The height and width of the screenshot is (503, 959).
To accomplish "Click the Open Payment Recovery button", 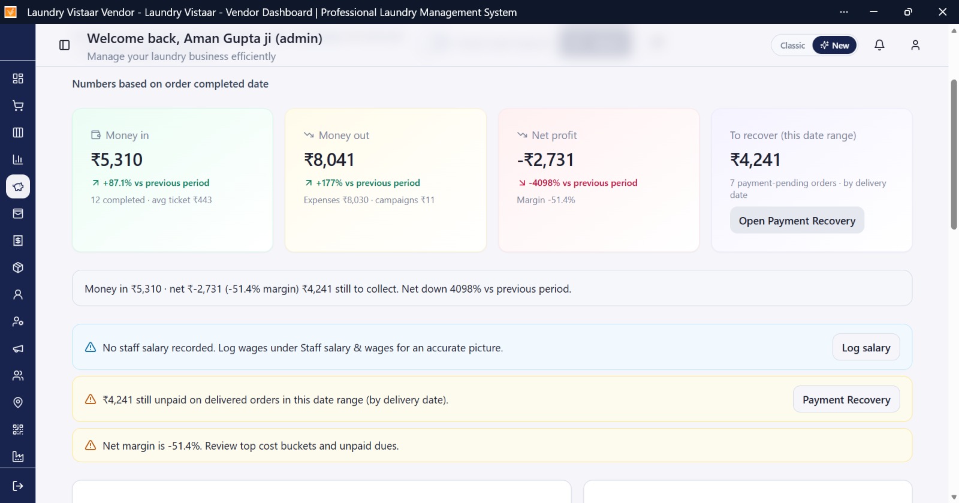I will [797, 221].
